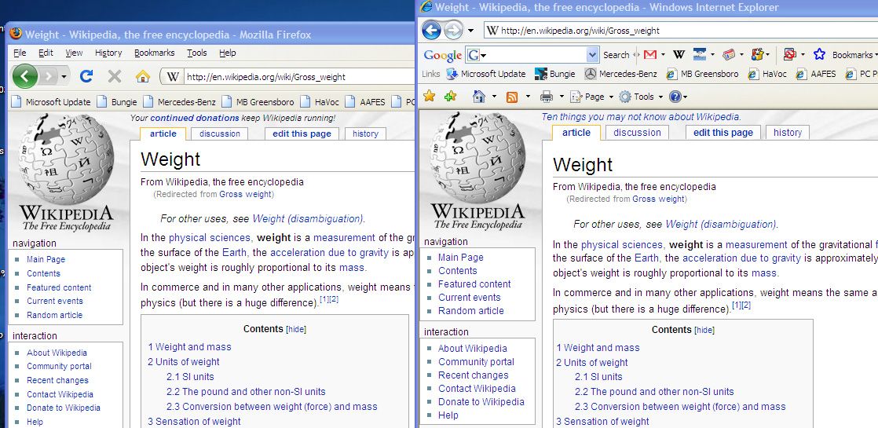
Task: Open Firefox's Edit menu
Action: coord(46,53)
